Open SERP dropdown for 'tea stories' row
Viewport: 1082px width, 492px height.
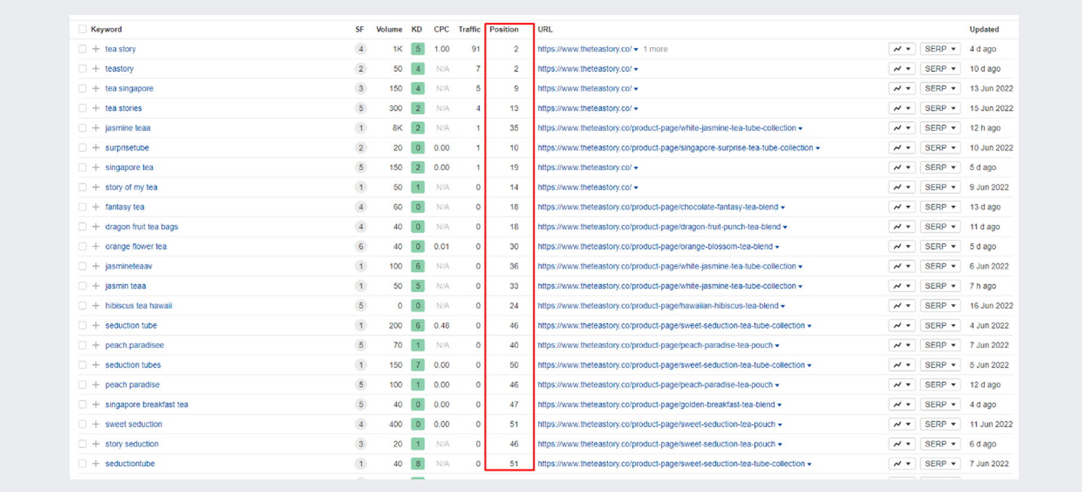[x=940, y=108]
